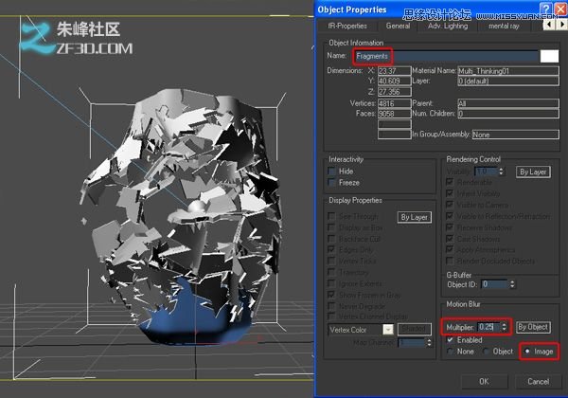Screen dimensions: 568x398
Task: Open the white object color swatch
Action: tap(549, 56)
